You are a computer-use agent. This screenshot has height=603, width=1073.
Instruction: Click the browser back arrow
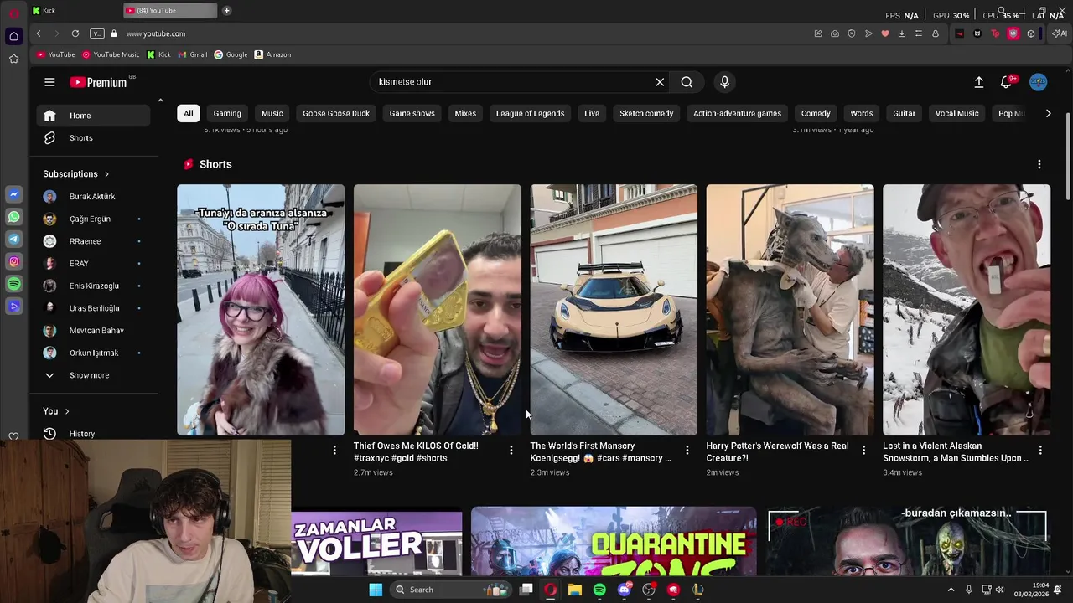pos(39,33)
